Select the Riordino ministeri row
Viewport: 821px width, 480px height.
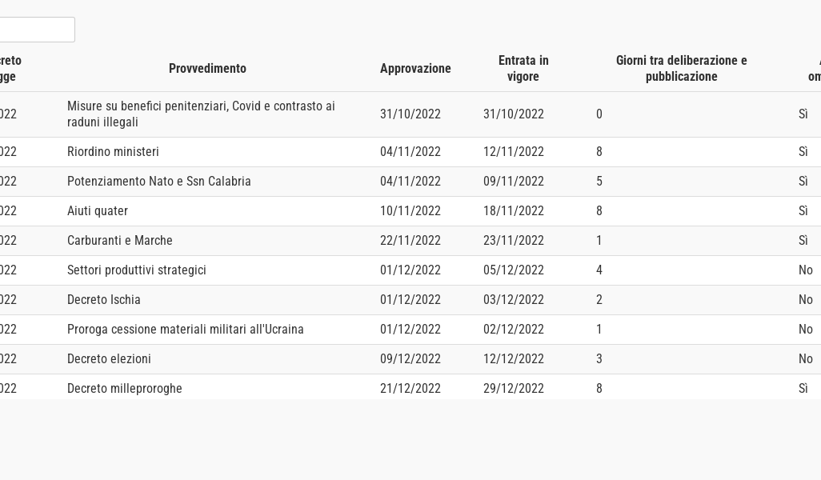click(x=113, y=152)
